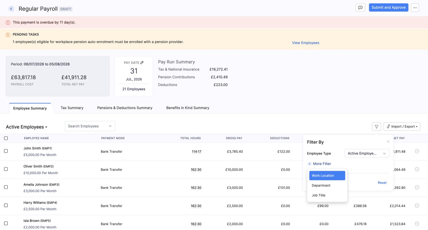Open the Import / Export dropdown

(x=402, y=126)
